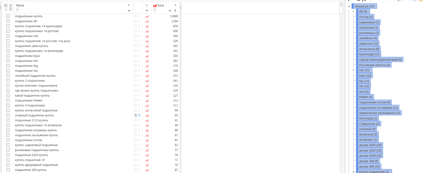Click the table scrollbar up arrow

(x=341, y=4)
